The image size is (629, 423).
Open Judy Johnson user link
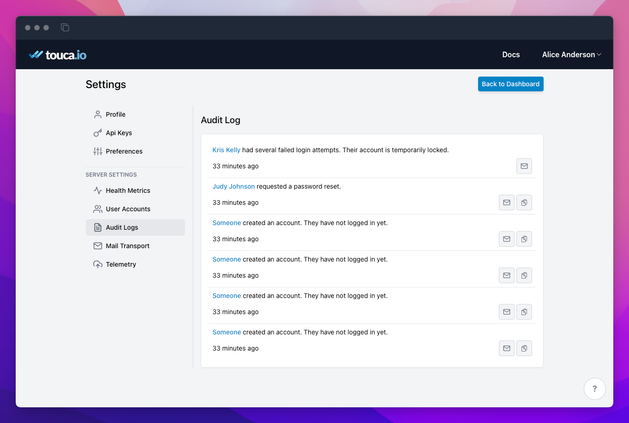(234, 186)
